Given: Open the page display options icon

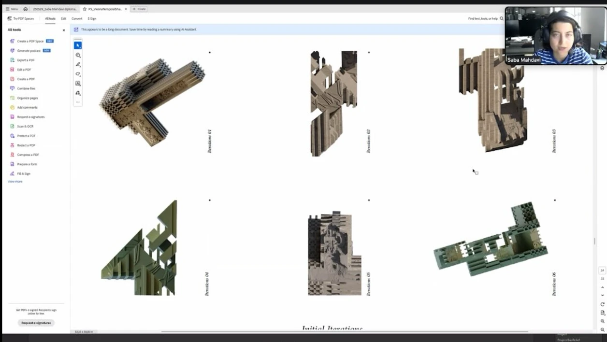Looking at the screenshot, I should click(x=602, y=313).
